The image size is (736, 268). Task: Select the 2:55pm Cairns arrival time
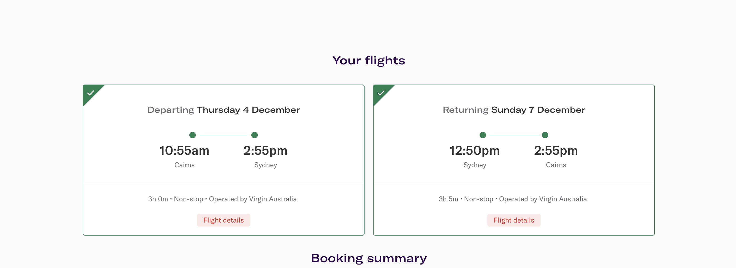pos(556,150)
